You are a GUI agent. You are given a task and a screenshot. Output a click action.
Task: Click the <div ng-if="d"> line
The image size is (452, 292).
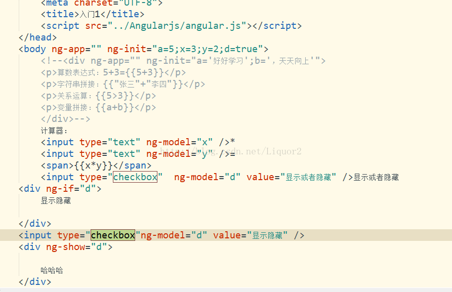click(60, 189)
